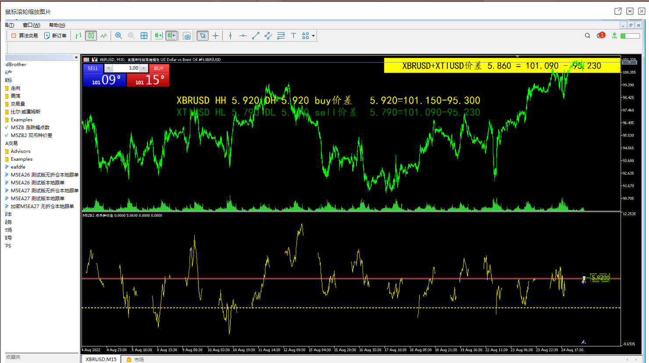Select the arrow cursor tool
This screenshot has width=649, height=363.
click(203, 35)
